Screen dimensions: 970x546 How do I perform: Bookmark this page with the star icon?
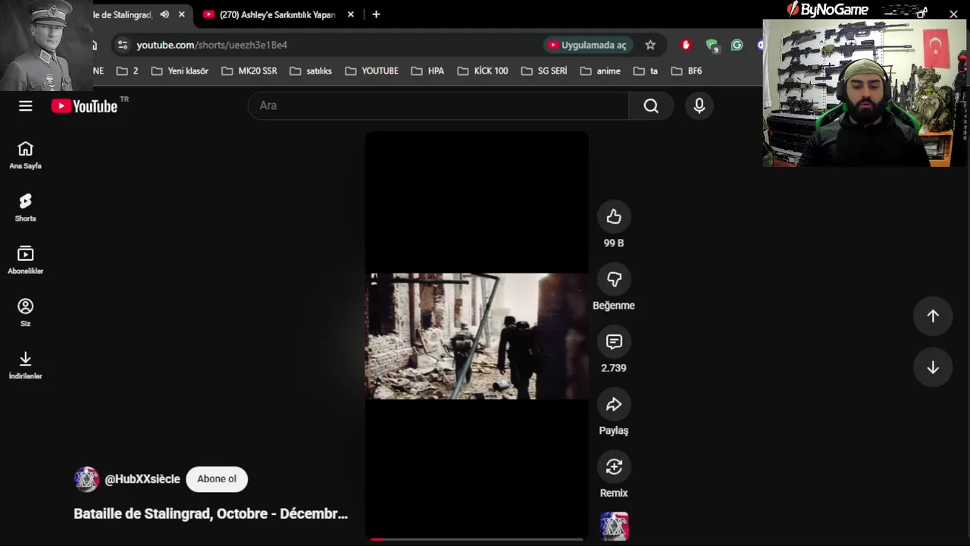click(x=650, y=45)
